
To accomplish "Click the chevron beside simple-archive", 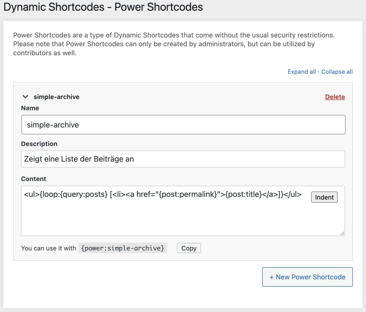I will 25,96.
